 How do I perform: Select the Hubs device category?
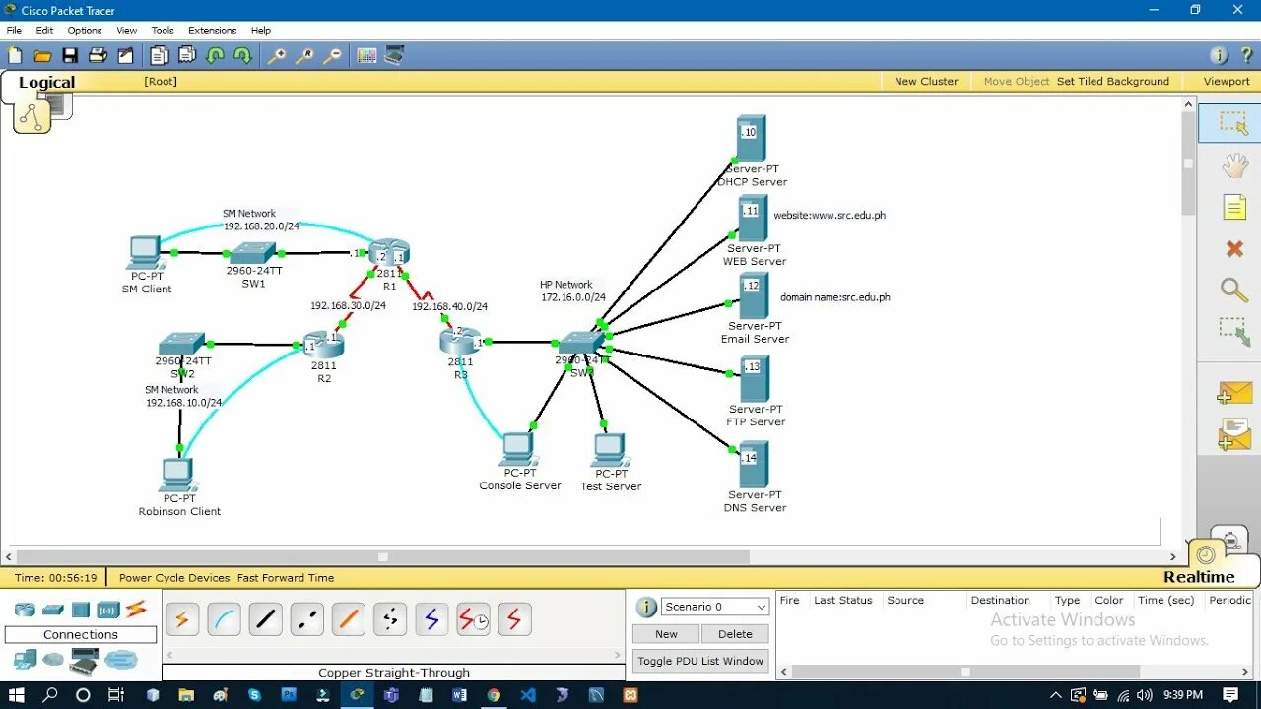[x=81, y=611]
